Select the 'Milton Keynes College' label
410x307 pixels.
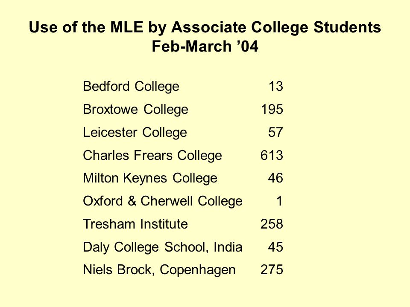150,179
